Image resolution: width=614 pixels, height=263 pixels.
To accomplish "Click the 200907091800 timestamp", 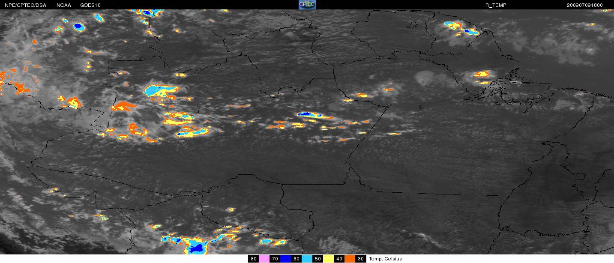I will coord(584,5).
